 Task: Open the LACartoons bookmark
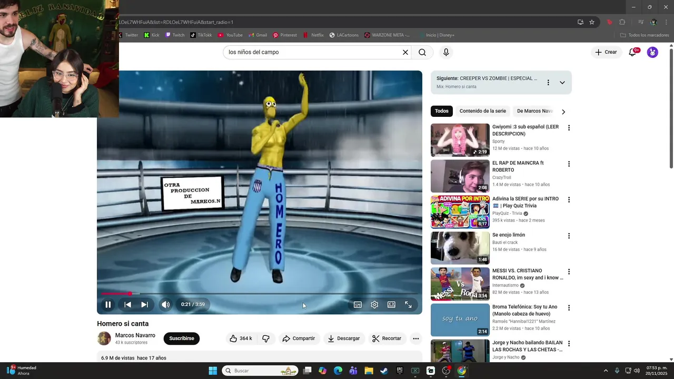[344, 35]
